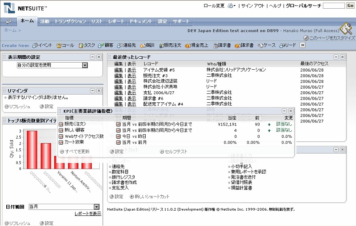356x226 pixels.
Task: Create new 販売注文 from toolbar
Action: coord(170,45)
